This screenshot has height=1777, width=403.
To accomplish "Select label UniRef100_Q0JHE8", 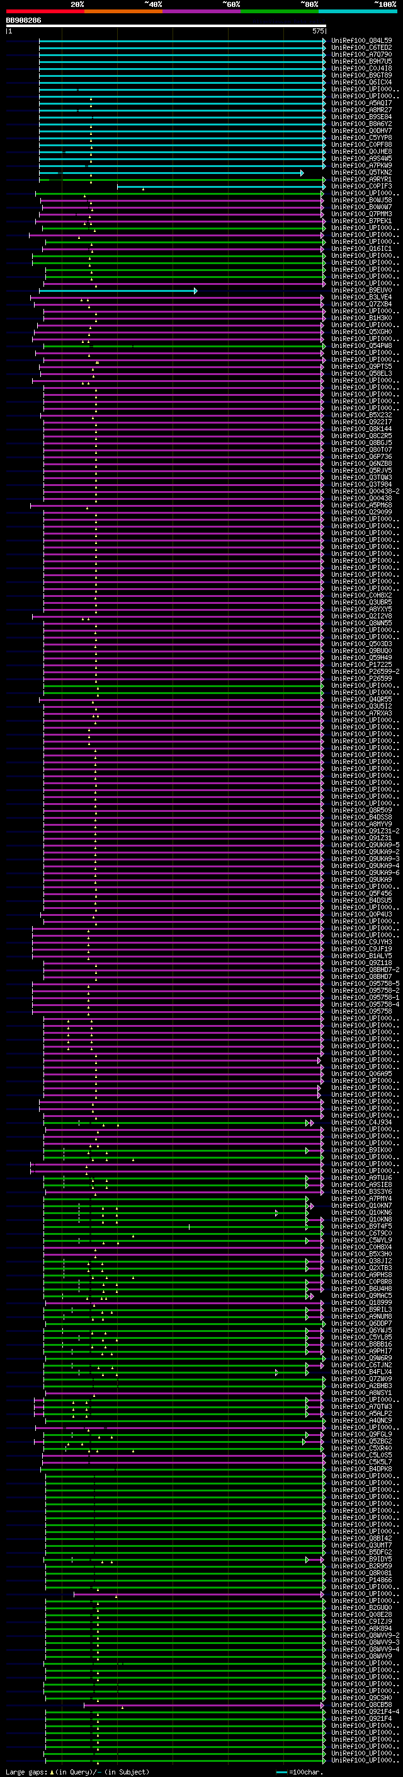I will pyautogui.click(x=361, y=152).
